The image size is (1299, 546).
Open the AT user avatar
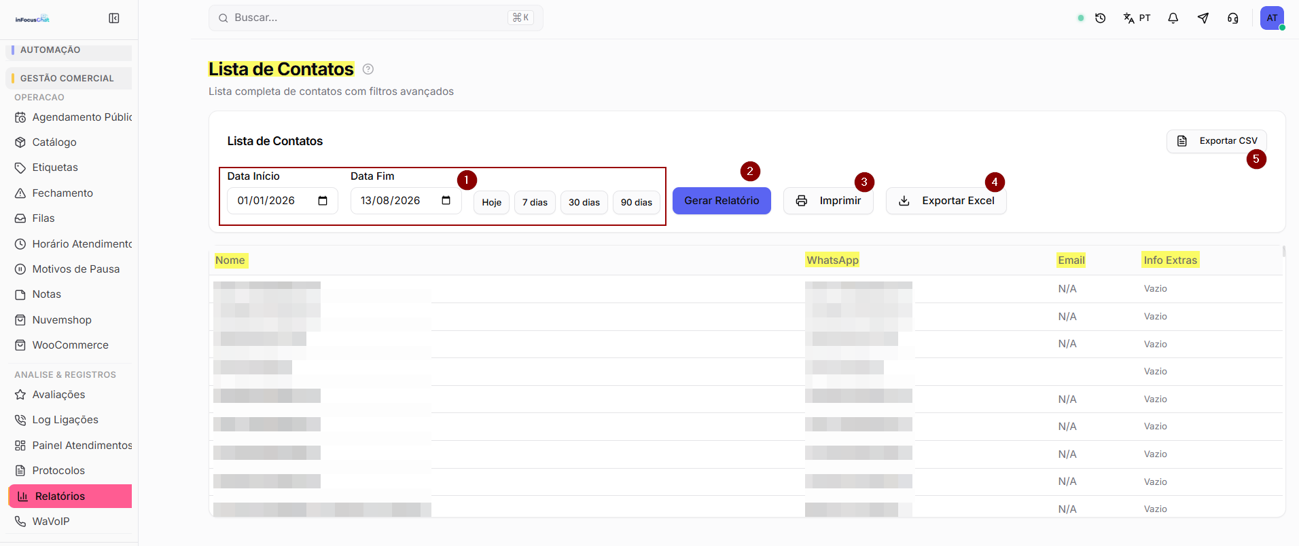(x=1272, y=18)
